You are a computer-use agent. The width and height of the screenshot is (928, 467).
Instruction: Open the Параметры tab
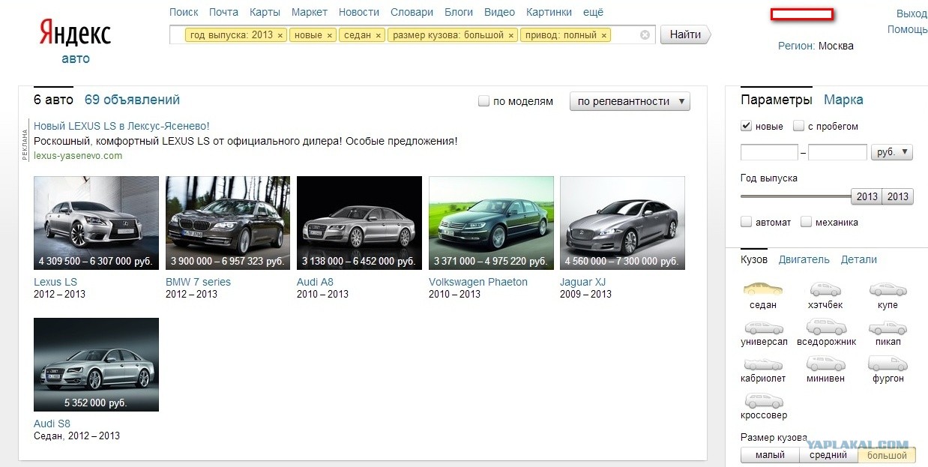pos(776,100)
